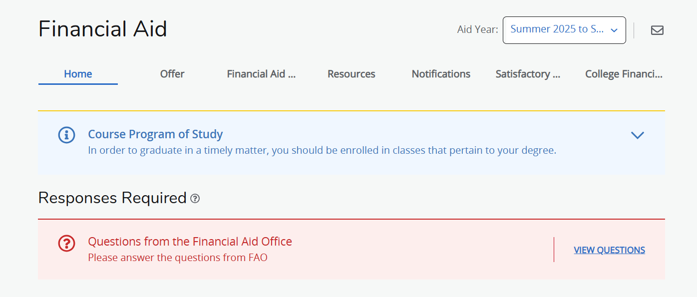697x297 pixels.
Task: Switch to the Satisfactory ... tab
Action: 528,74
